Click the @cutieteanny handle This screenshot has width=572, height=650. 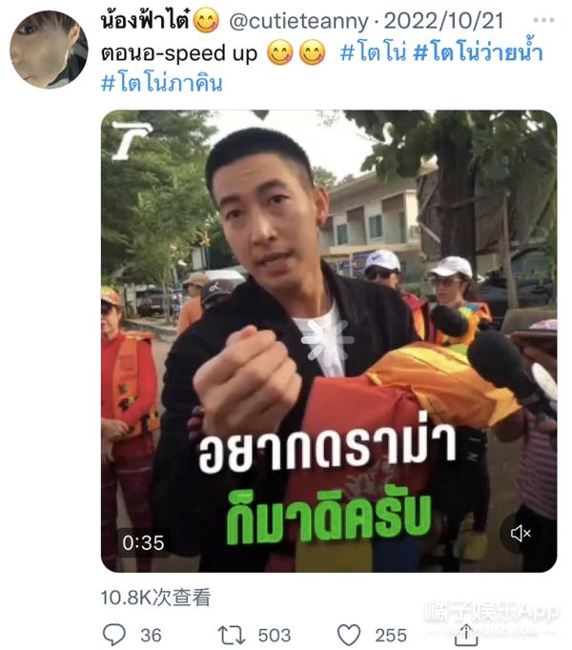[298, 21]
